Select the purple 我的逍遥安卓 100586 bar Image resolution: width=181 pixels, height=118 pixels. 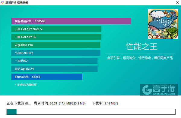point(71,21)
